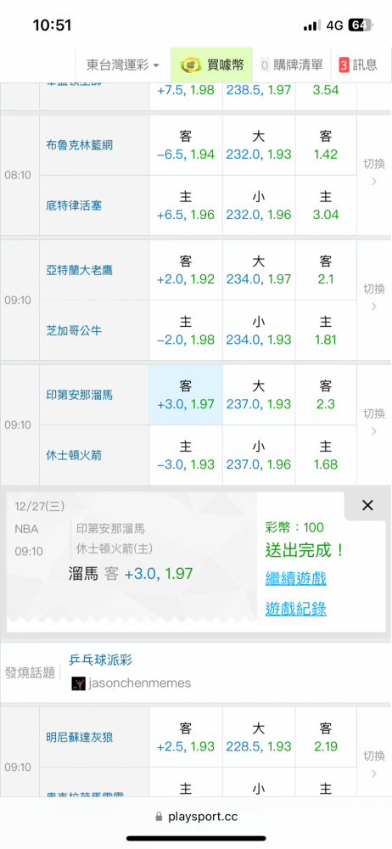The image size is (392, 849).
Task: Click 切換 arrow for 籃網 vs 活塞 game
Action: click(374, 172)
